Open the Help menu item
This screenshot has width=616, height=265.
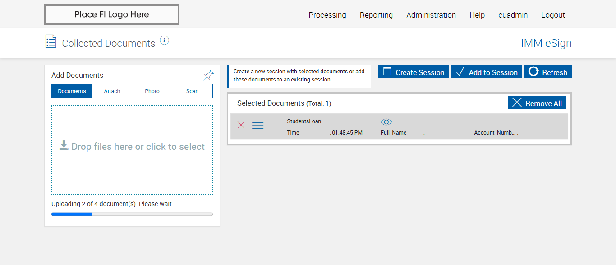(x=477, y=15)
